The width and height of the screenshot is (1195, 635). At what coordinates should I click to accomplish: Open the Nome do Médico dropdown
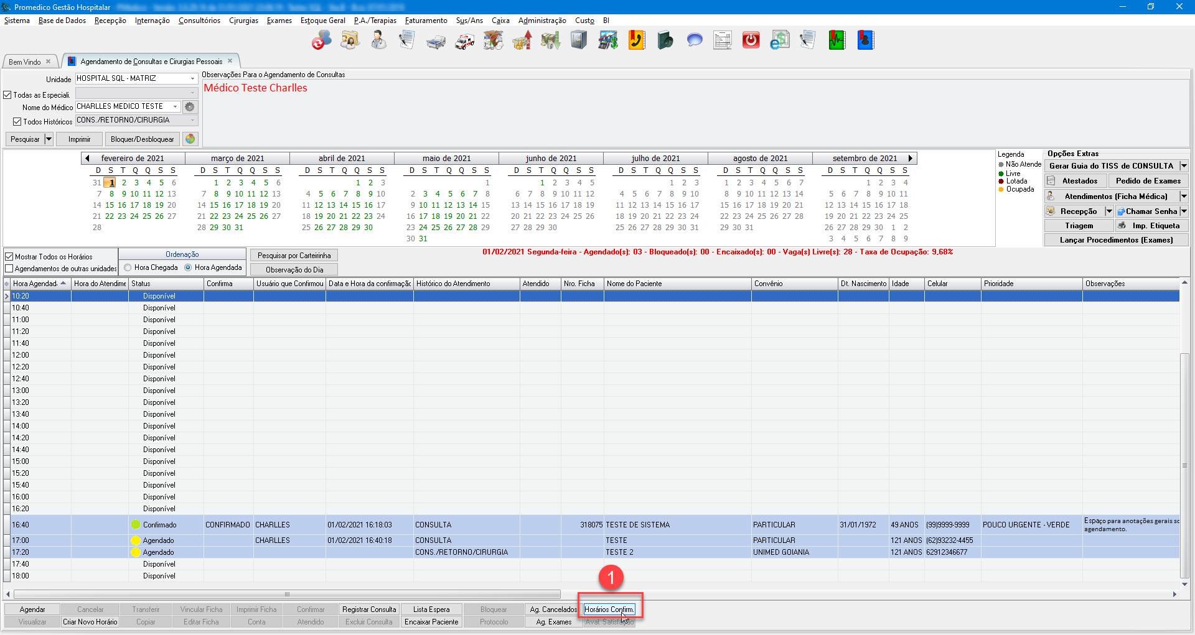pos(175,107)
